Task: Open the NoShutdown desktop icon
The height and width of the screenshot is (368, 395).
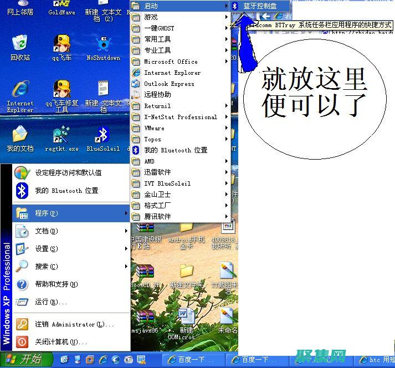Action: 103,45
